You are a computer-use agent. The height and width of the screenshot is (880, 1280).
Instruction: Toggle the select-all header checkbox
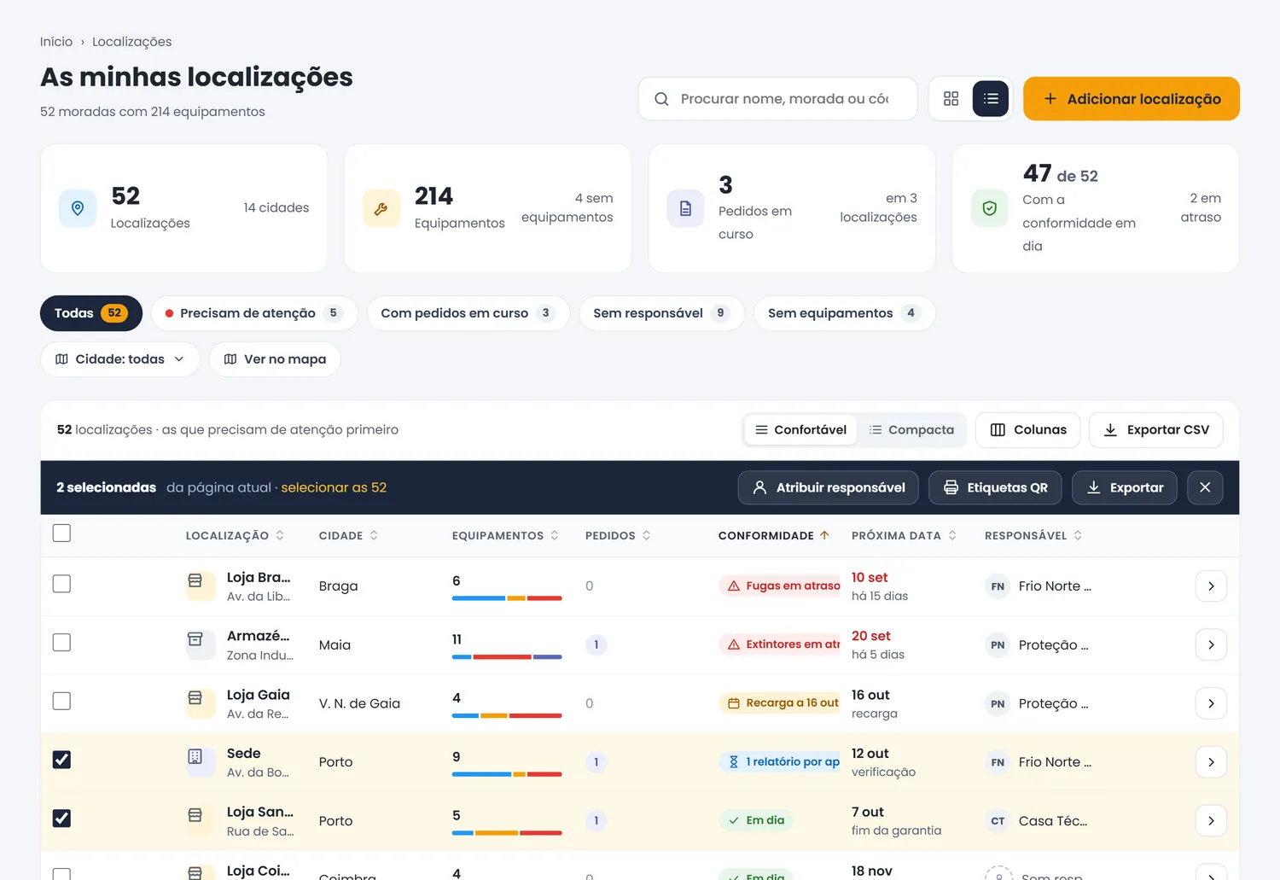61,533
